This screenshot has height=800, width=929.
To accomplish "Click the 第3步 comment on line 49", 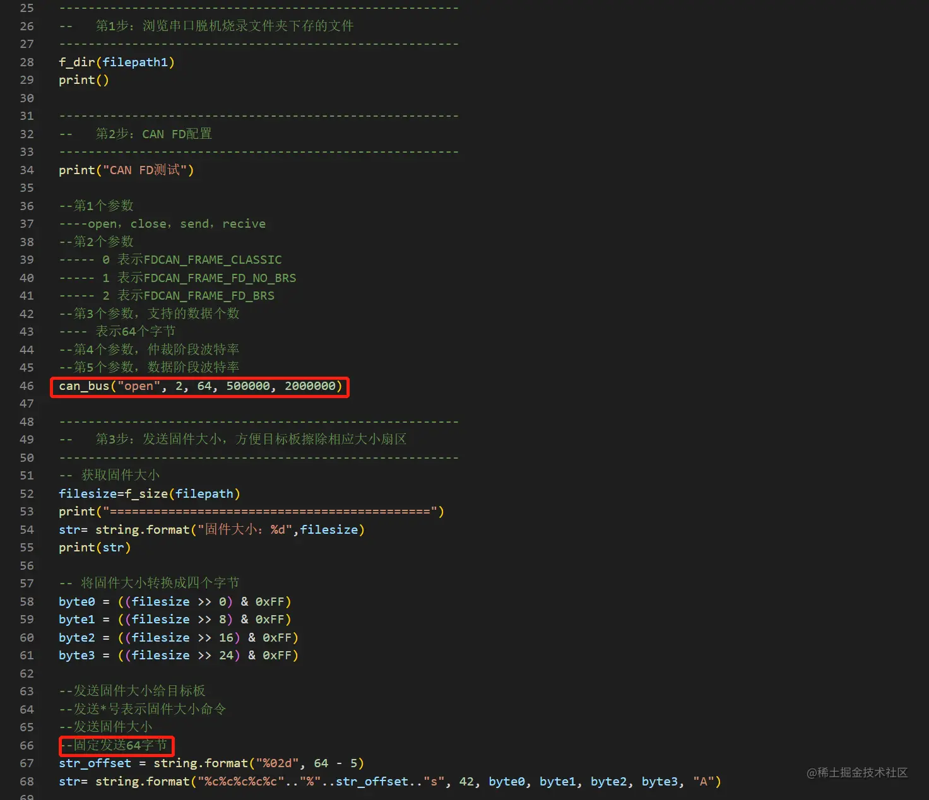I will [x=233, y=439].
